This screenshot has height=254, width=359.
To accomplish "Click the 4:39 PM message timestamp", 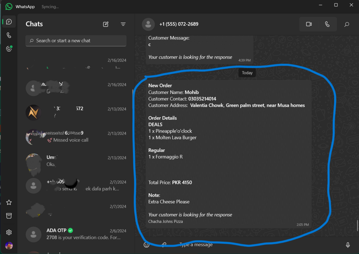I will coord(244,60).
